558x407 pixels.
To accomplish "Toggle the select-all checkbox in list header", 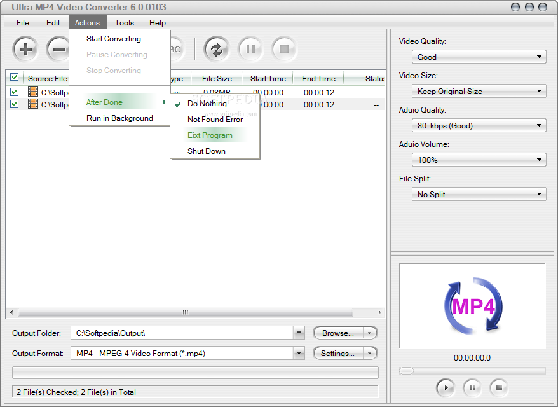I will [14, 78].
